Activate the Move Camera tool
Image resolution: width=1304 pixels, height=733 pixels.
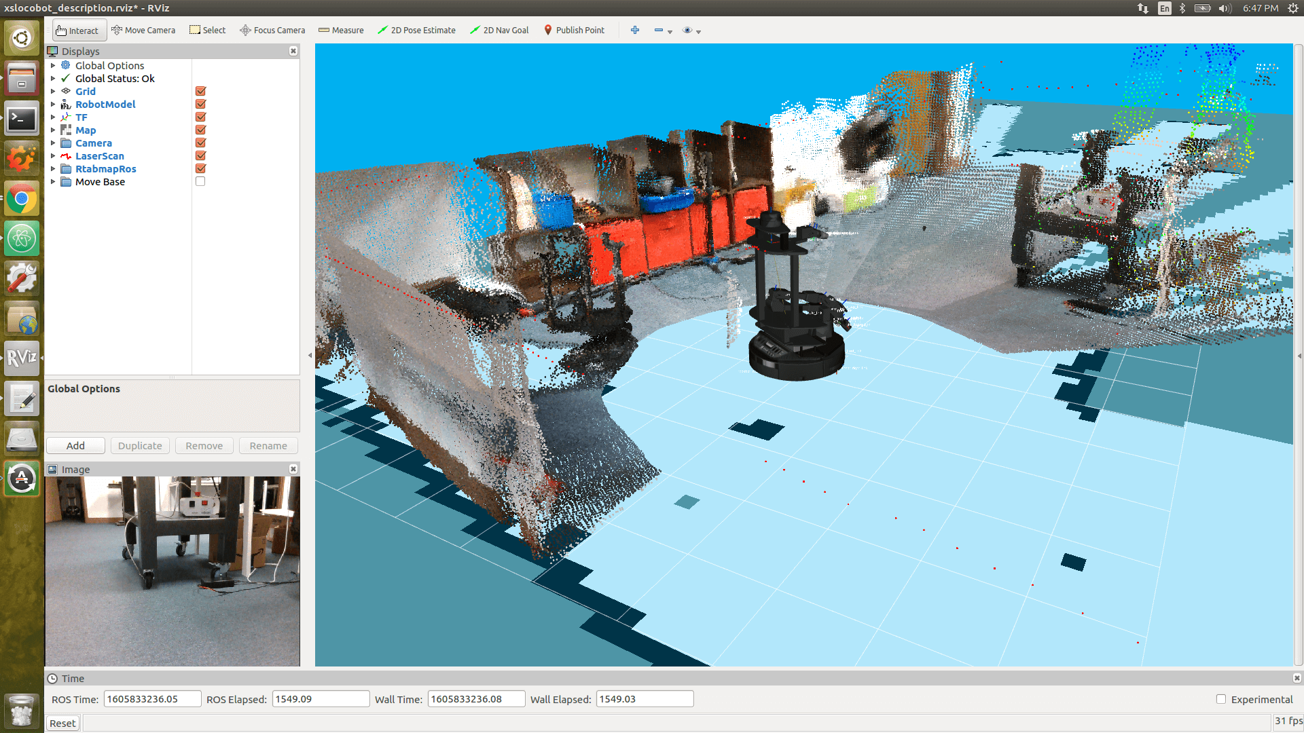[x=143, y=31]
